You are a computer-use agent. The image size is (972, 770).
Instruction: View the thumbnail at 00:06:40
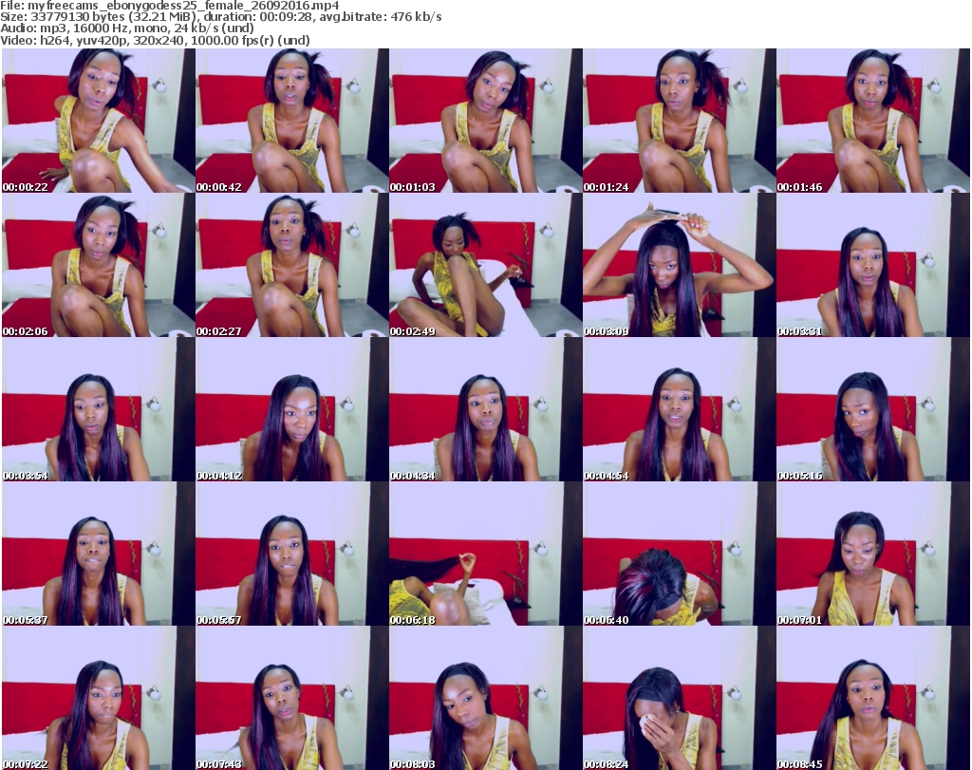[x=680, y=554]
